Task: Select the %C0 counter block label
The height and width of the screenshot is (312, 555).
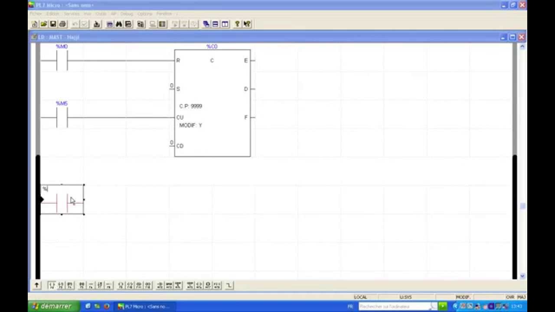Action: [212, 46]
